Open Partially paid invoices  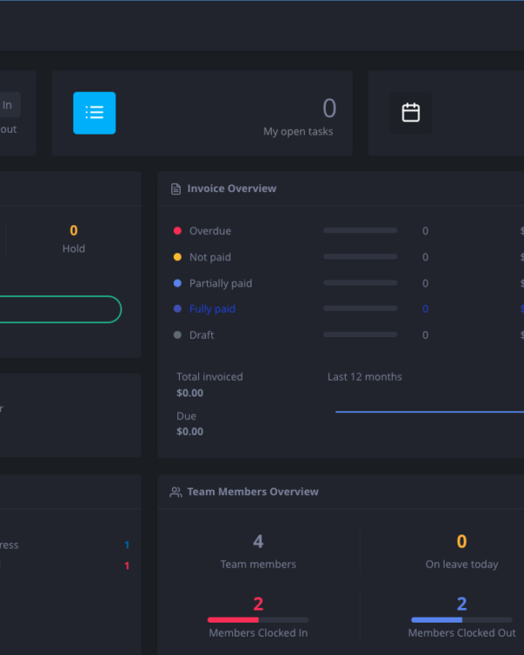click(221, 284)
